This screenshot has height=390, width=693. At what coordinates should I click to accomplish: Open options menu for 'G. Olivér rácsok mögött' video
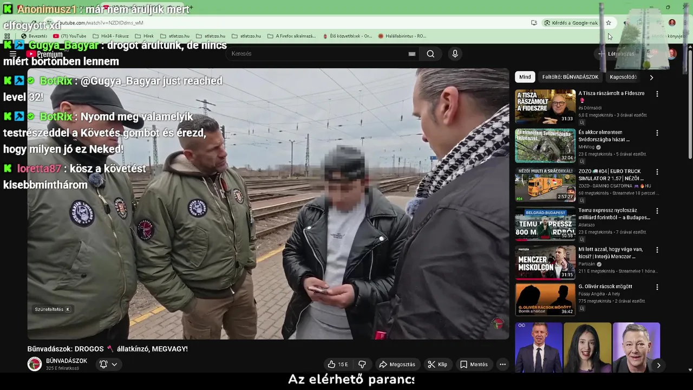pos(657,287)
